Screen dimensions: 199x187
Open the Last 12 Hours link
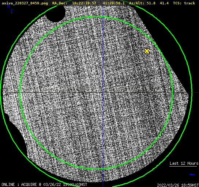point(184,163)
